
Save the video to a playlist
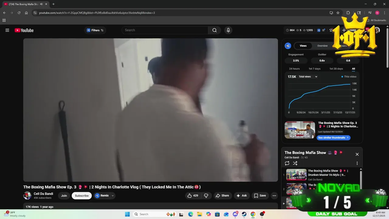coord(260,196)
